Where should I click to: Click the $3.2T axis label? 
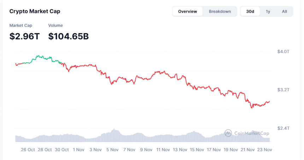tap(283, 90)
